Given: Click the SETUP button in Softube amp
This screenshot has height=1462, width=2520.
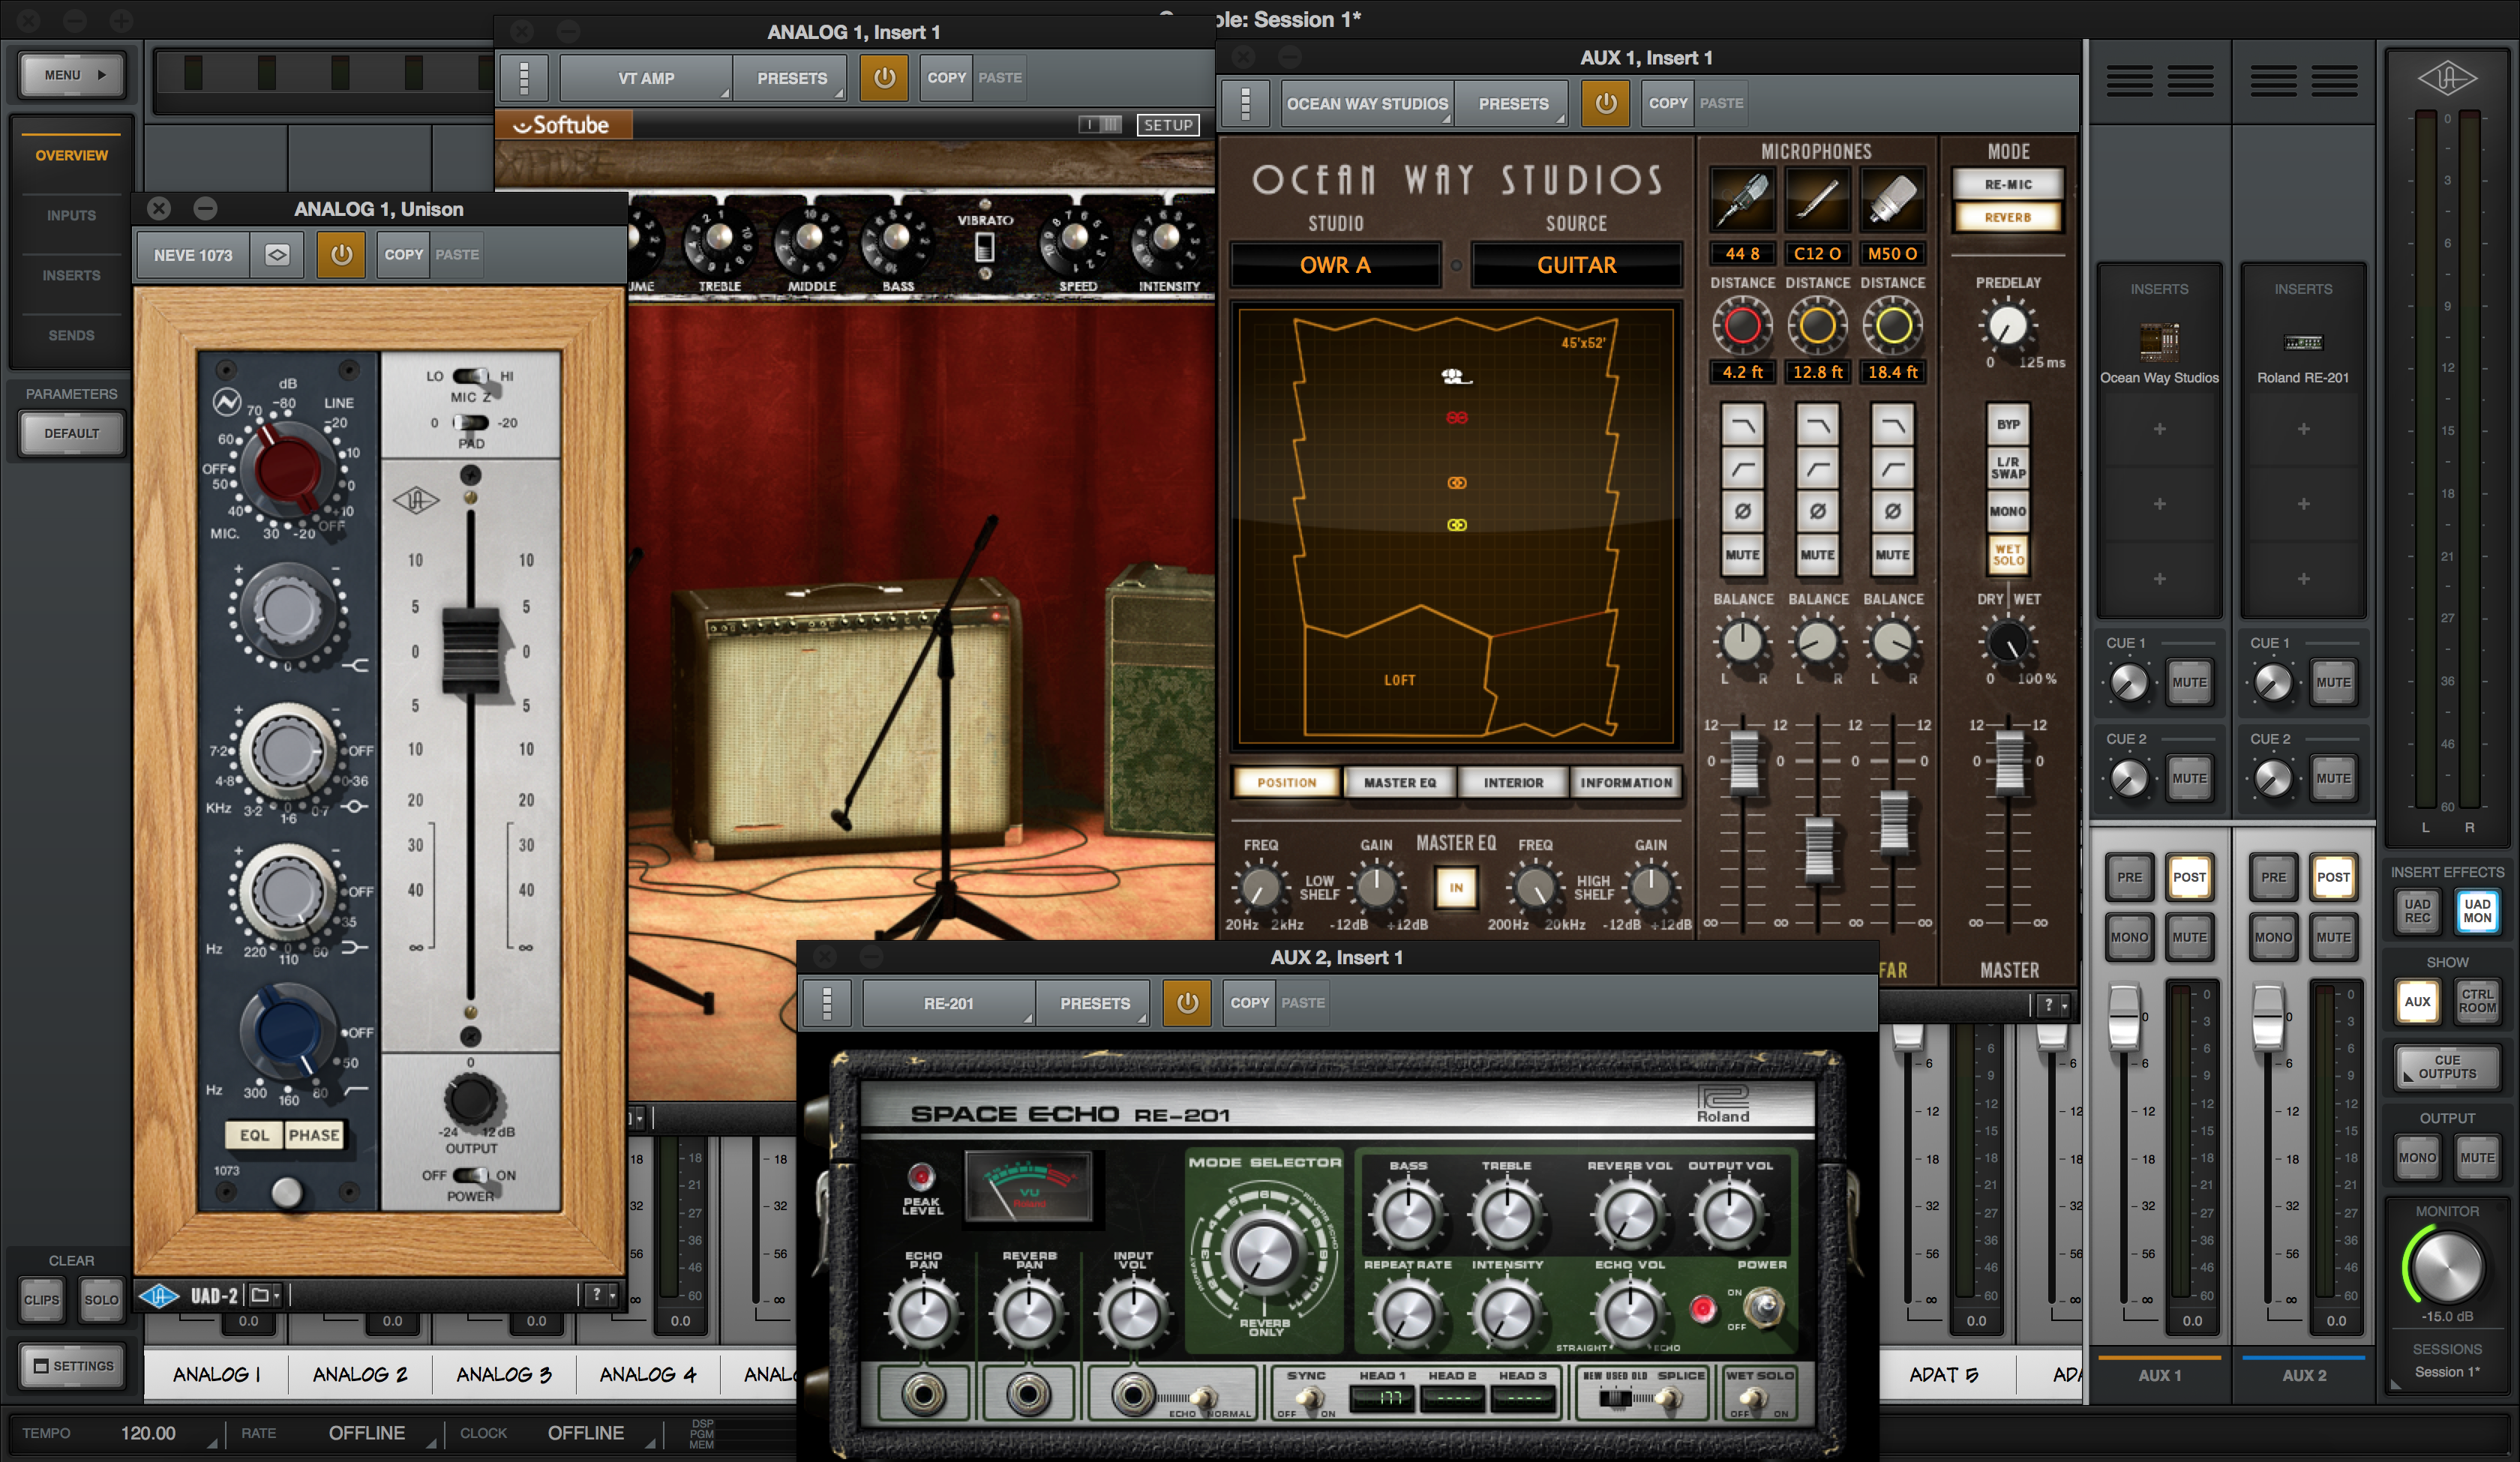Looking at the screenshot, I should click(x=1167, y=125).
